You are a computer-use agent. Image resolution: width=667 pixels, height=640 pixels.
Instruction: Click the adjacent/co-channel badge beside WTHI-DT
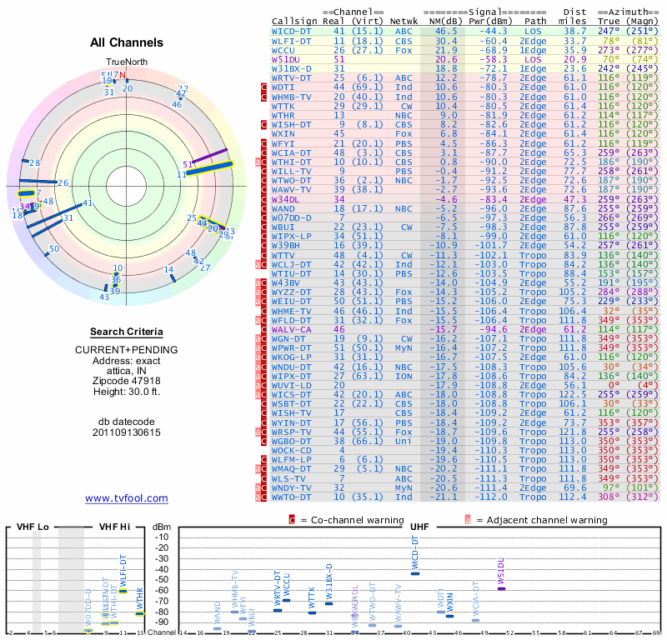click(261, 162)
